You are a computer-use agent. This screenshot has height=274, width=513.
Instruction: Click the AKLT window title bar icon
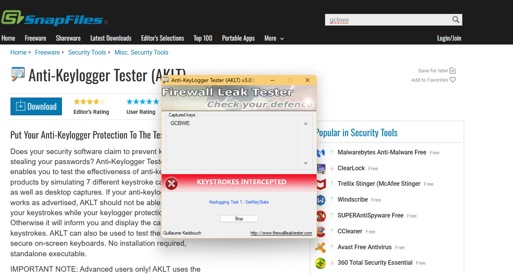click(x=166, y=80)
